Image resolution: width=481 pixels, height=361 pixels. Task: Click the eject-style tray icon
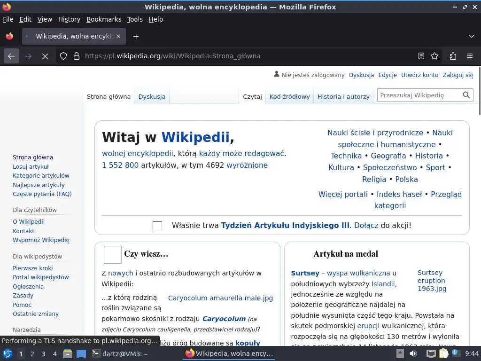[400, 353]
